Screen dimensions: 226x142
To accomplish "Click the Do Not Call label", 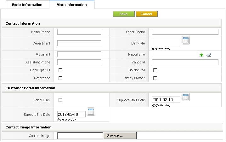I will 137,70.
